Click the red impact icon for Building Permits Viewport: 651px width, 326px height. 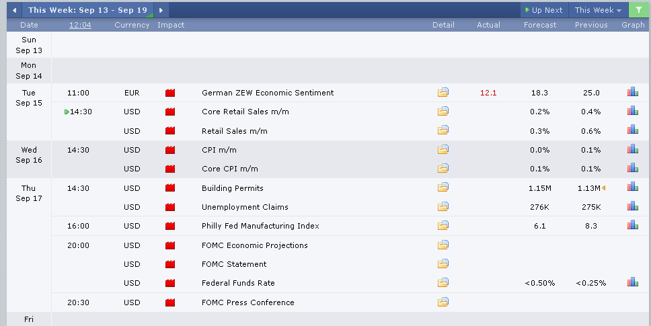click(x=170, y=188)
